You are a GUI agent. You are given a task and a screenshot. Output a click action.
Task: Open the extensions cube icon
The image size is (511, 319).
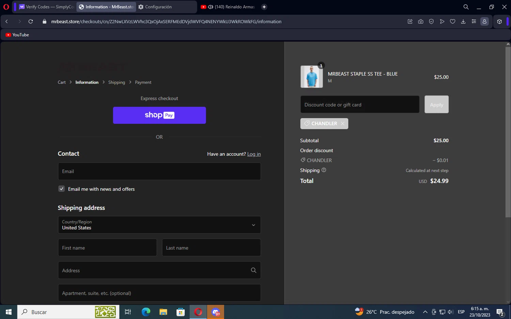pos(499,21)
